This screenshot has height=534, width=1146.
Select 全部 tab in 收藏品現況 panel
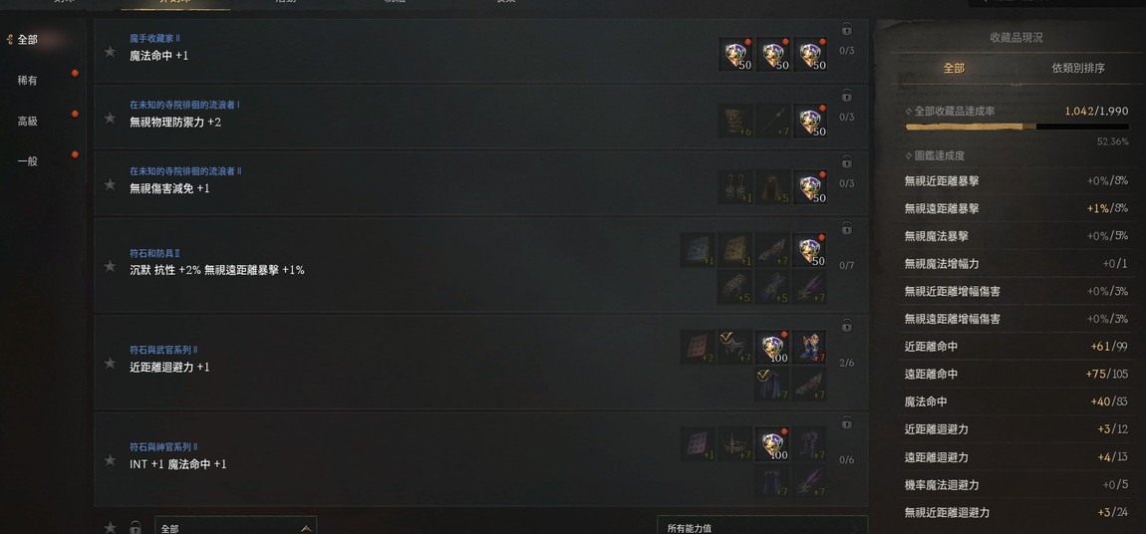pos(954,68)
